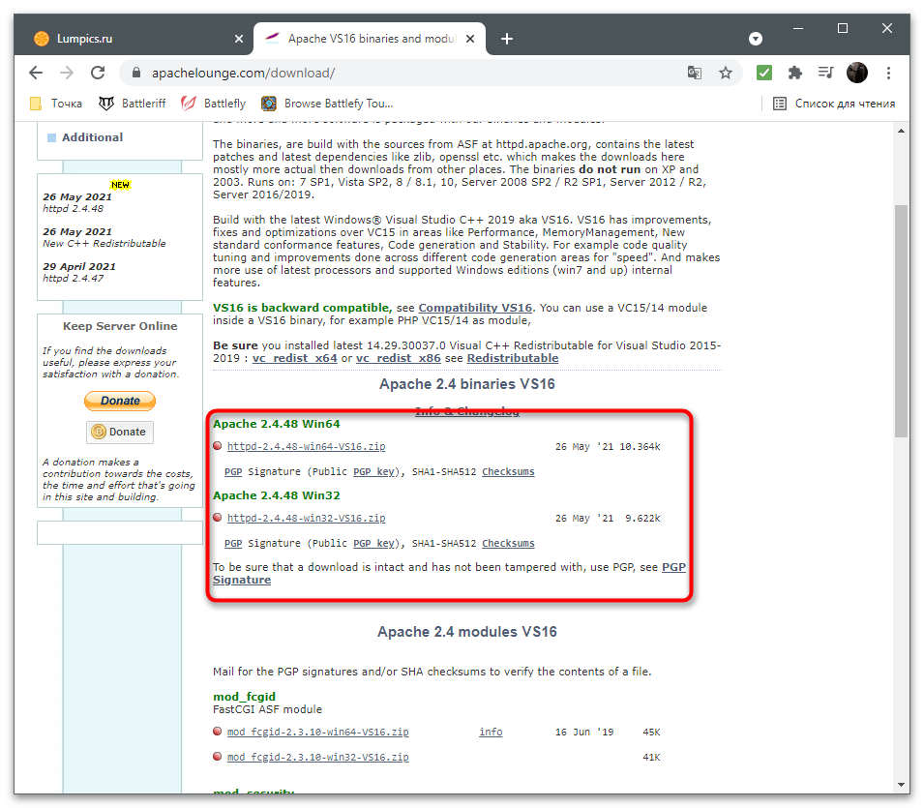Open the mod_fcgid info link
The width and height of the screenshot is (924, 808).
coord(491,732)
